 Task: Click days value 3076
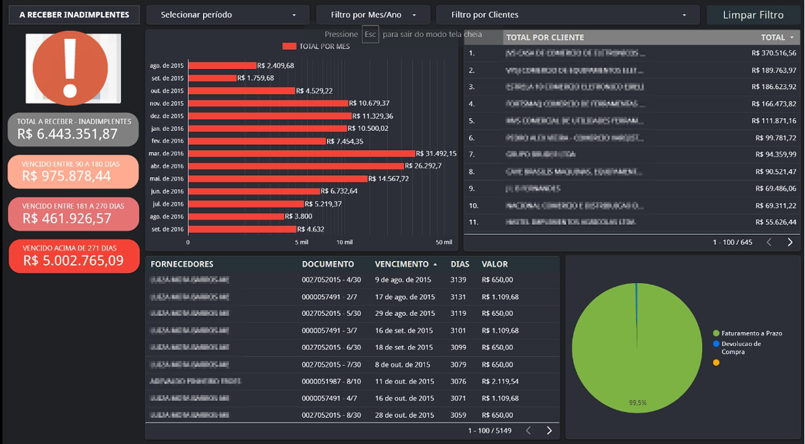[x=458, y=382]
